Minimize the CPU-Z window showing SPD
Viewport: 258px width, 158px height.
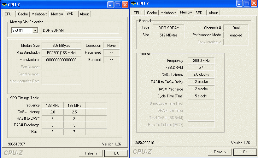(110, 5)
